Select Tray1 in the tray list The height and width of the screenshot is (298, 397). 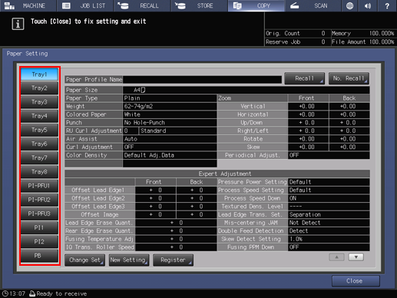[39, 74]
